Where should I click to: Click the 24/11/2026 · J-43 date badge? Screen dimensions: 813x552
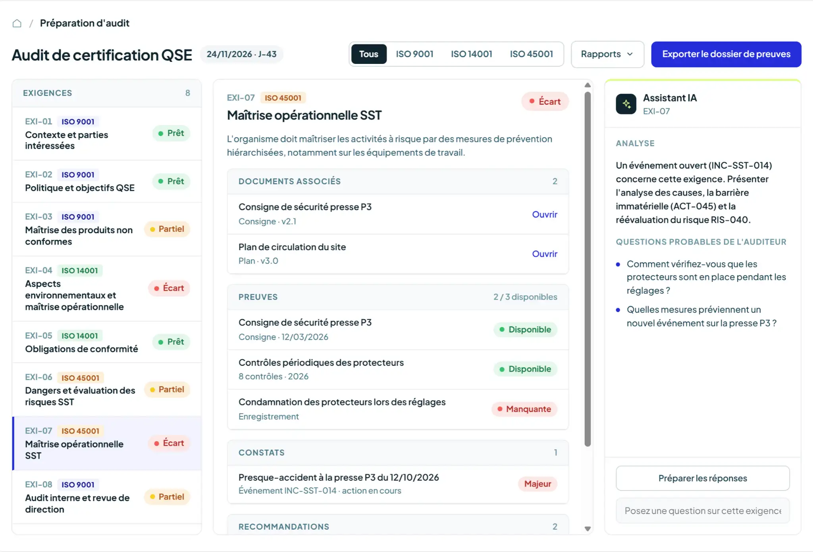click(x=241, y=54)
